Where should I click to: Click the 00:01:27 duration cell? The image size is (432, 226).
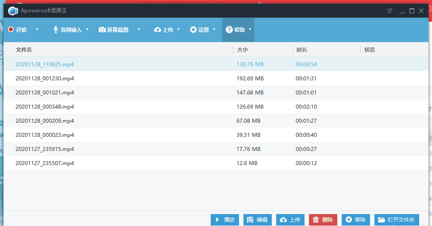click(x=306, y=121)
